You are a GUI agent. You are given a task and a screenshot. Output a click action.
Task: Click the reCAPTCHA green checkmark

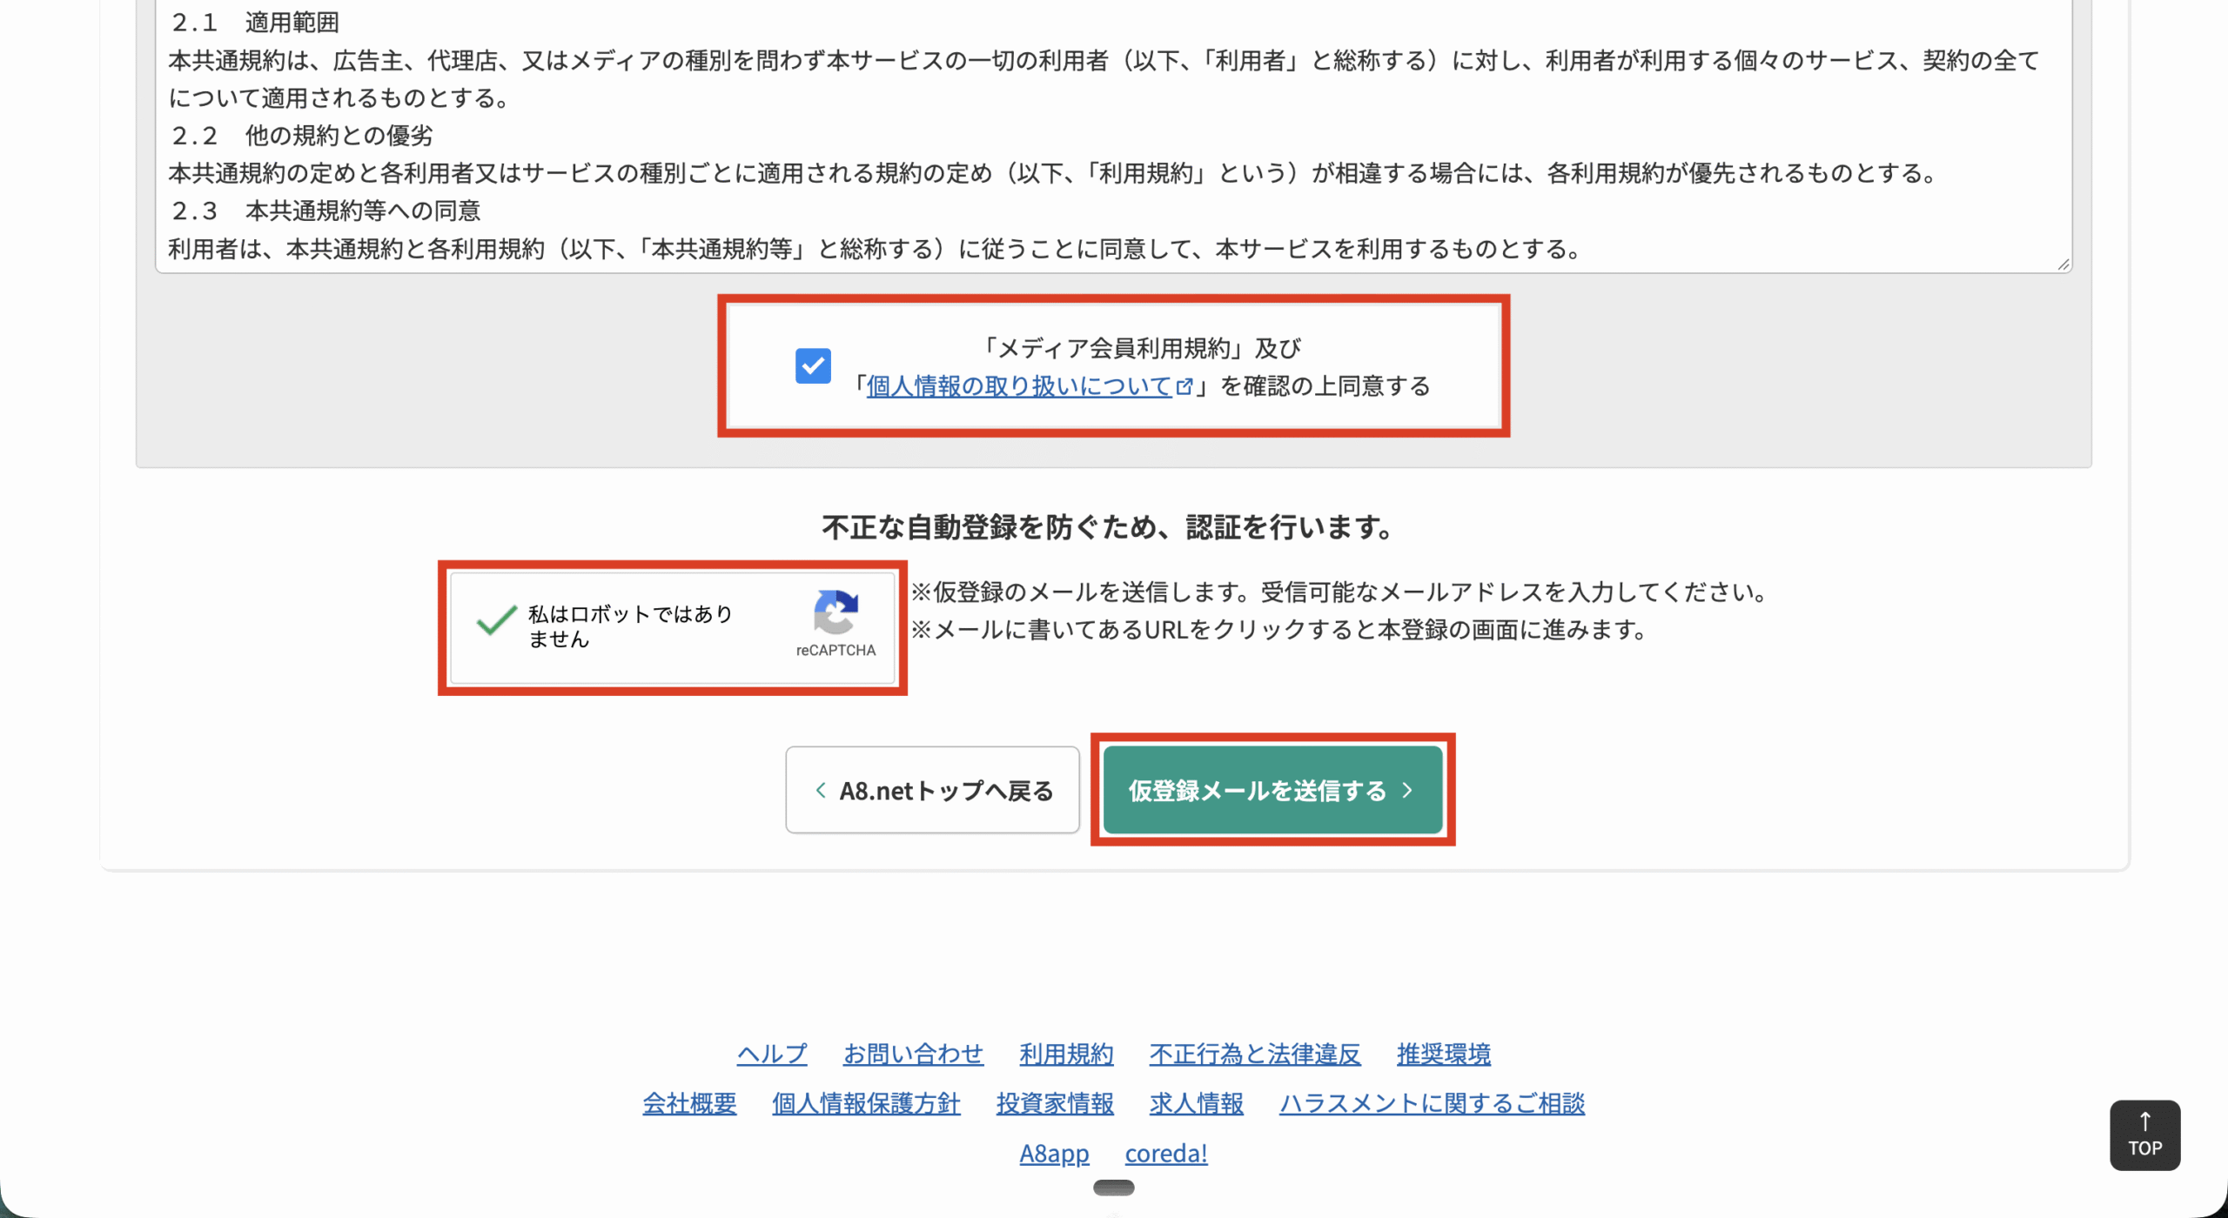coord(497,620)
